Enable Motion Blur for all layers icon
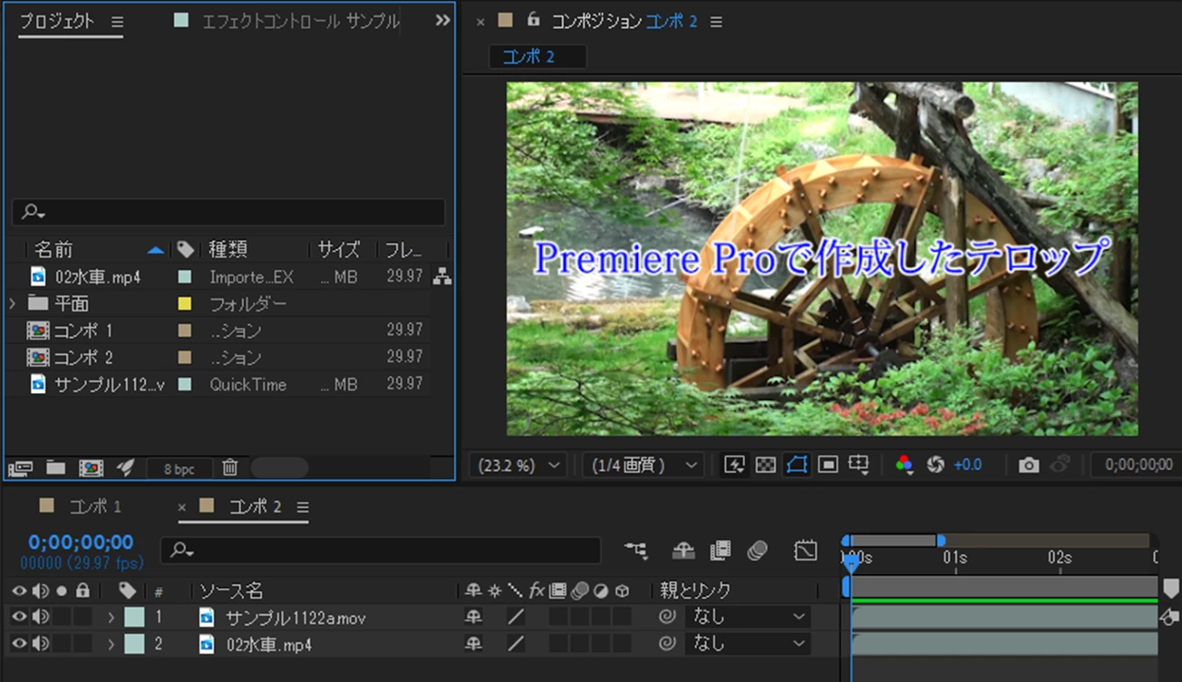Image resolution: width=1182 pixels, height=682 pixels. coord(758,550)
